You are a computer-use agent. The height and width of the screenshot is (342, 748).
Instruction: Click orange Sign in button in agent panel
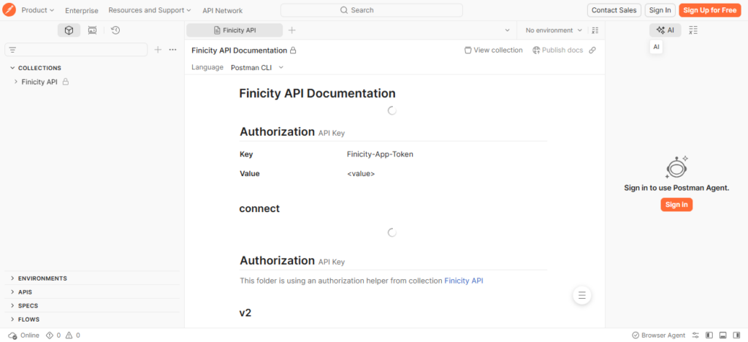(676, 205)
